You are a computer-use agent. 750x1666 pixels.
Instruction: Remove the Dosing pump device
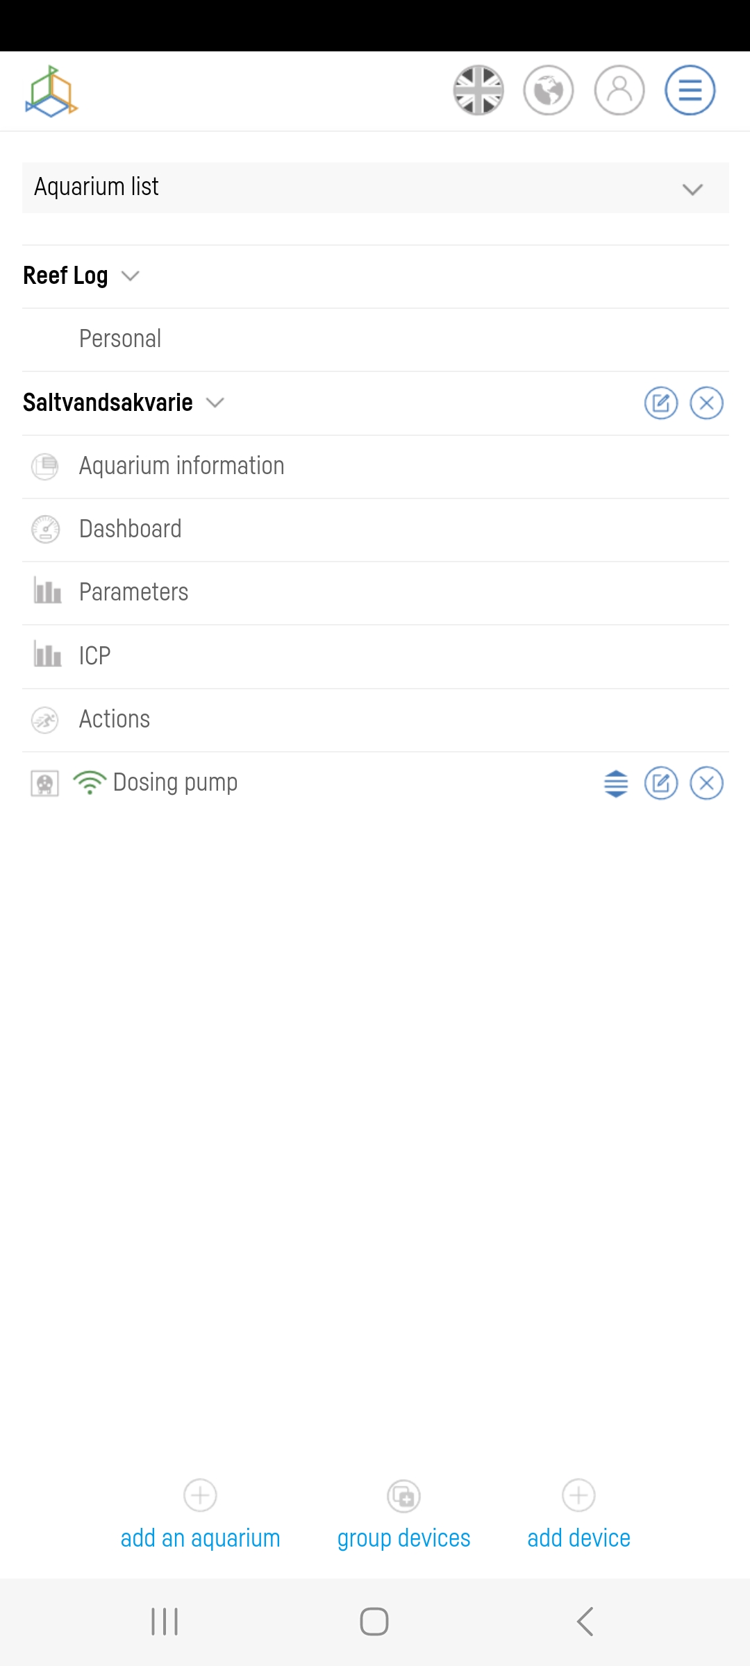(706, 784)
